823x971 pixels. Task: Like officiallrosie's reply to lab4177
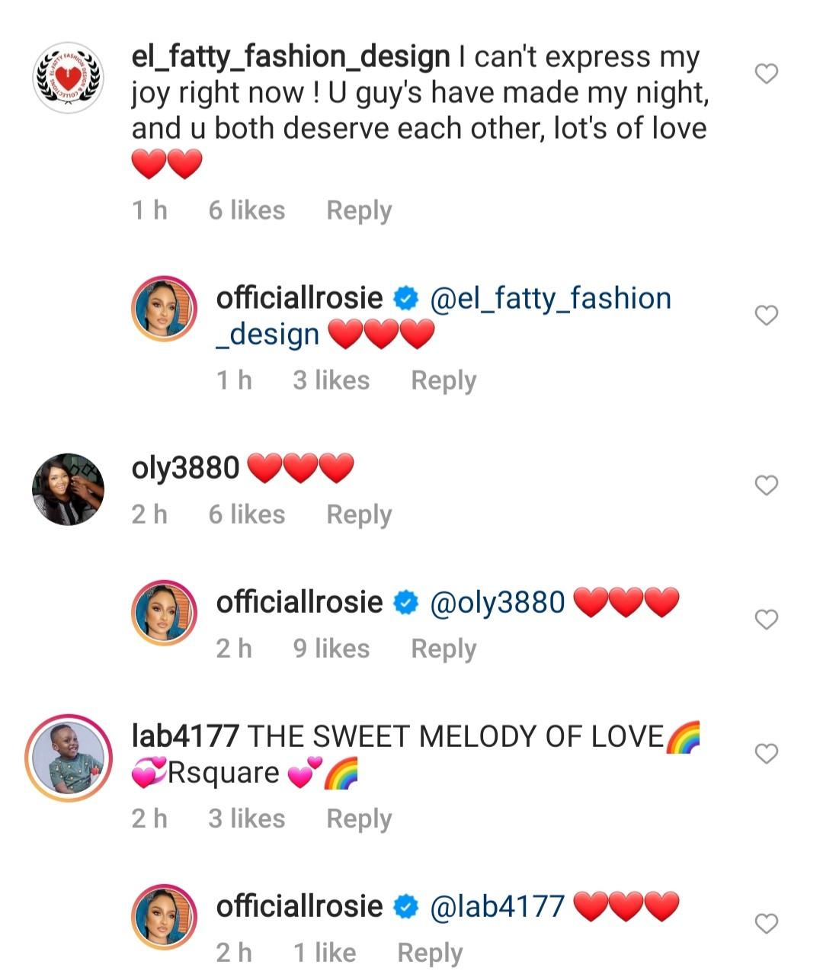766,924
